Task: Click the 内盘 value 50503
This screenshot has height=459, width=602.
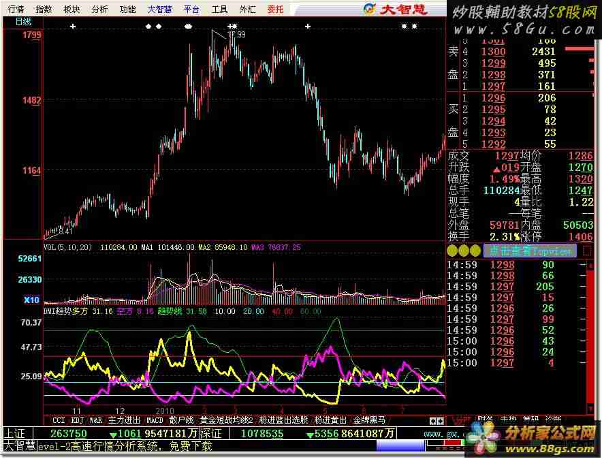Action: tap(578, 225)
